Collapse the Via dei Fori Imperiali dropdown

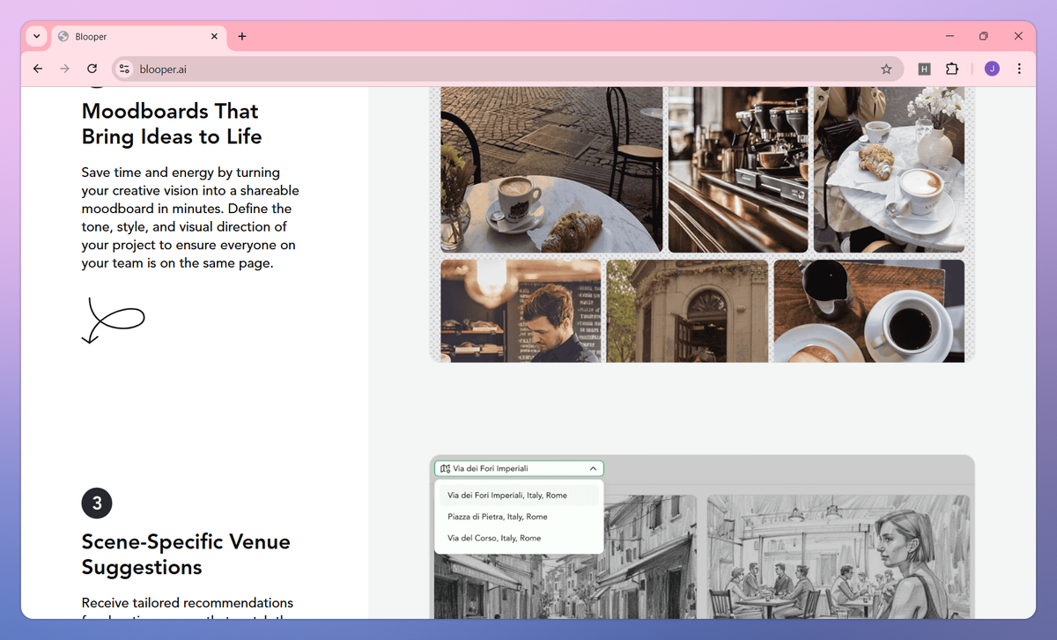click(x=594, y=468)
